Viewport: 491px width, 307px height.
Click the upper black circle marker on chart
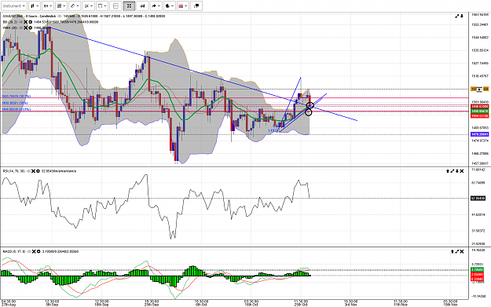point(310,105)
